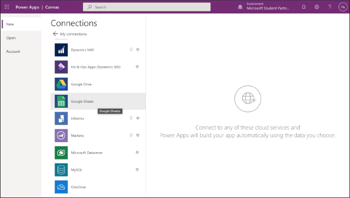Go back to My connections

tap(70, 34)
